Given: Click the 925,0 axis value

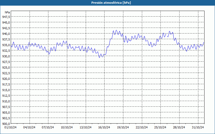Looking at the screenshot, I should pyautogui.click(x=6, y=68).
